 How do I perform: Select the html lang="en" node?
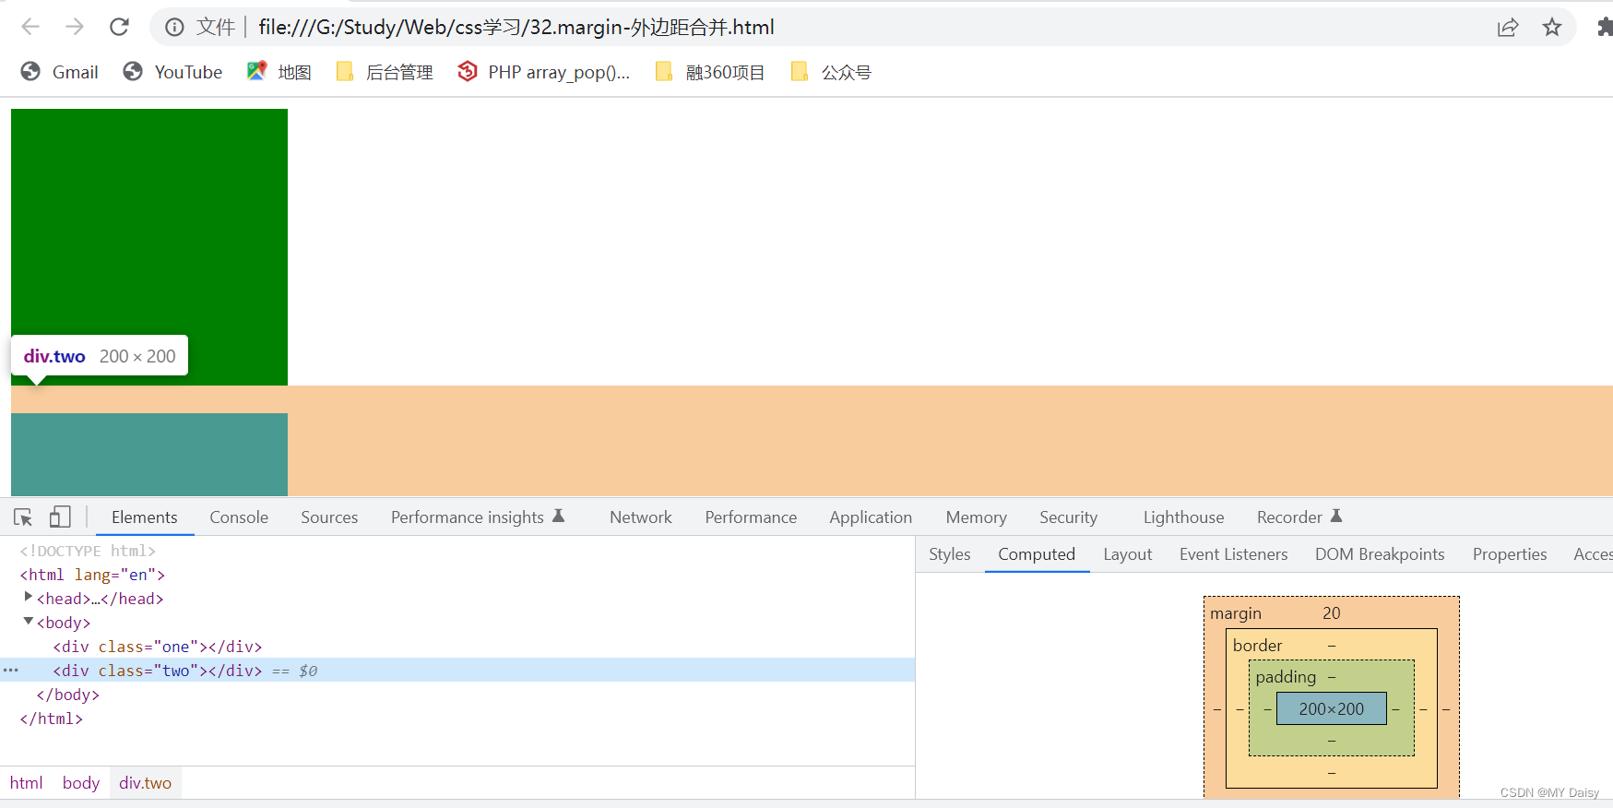pyautogui.click(x=92, y=575)
